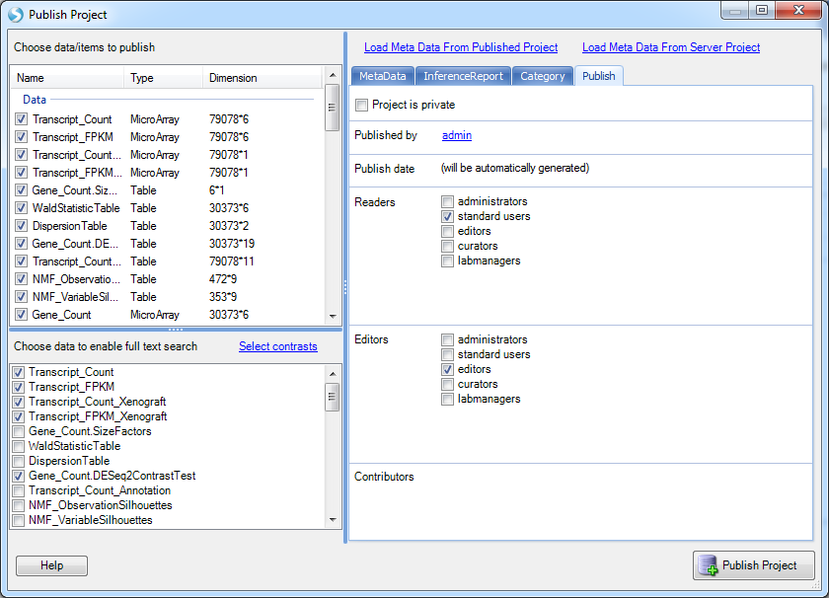The height and width of the screenshot is (598, 829).
Task: Tick curators in the Editors group
Action: [447, 384]
